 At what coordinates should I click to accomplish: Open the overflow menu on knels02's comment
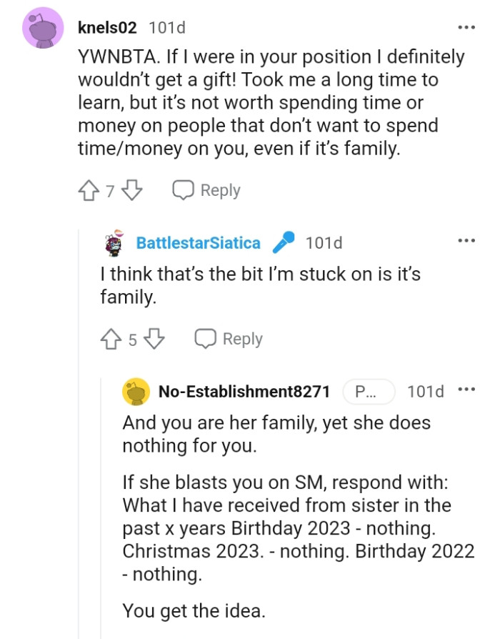pyautogui.click(x=466, y=26)
